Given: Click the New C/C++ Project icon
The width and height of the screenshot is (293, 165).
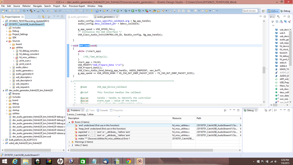Looking at the screenshot, I should (x=97, y=11).
